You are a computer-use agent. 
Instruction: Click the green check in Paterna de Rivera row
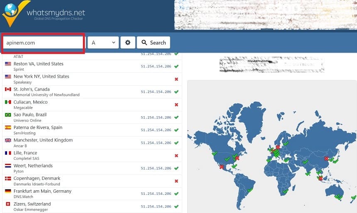pyautogui.click(x=176, y=130)
